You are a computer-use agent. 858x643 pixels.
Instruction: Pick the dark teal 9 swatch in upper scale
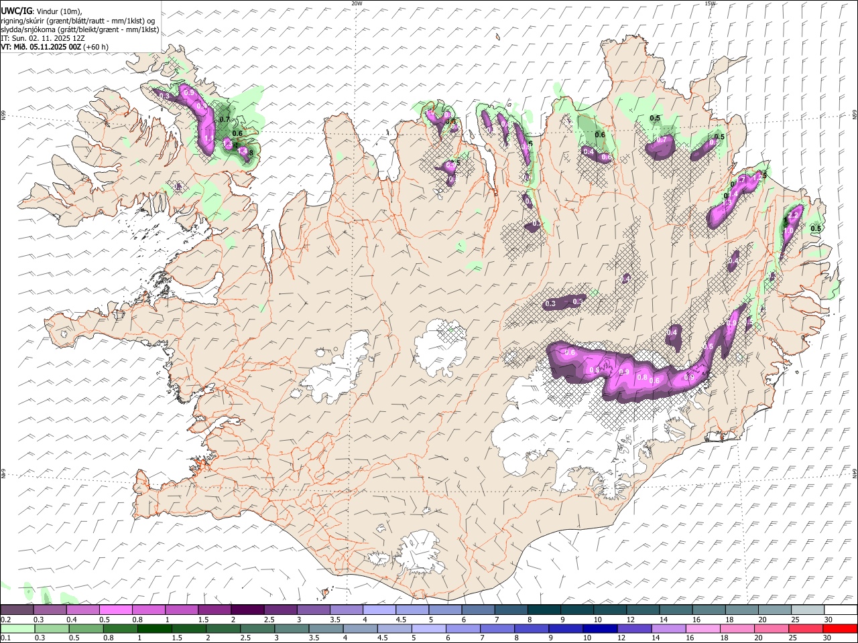(578, 610)
